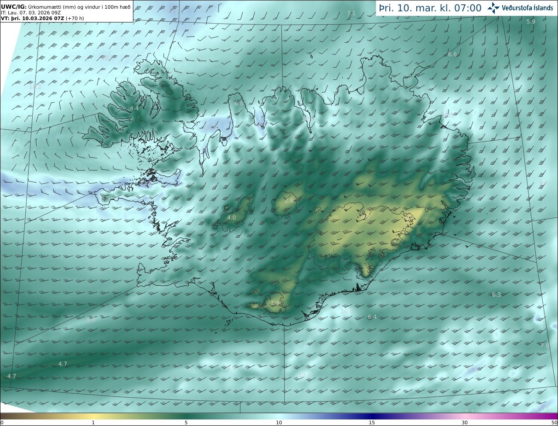Click the 6.3 value label
The height and width of the screenshot is (426, 558).
[x=497, y=294]
